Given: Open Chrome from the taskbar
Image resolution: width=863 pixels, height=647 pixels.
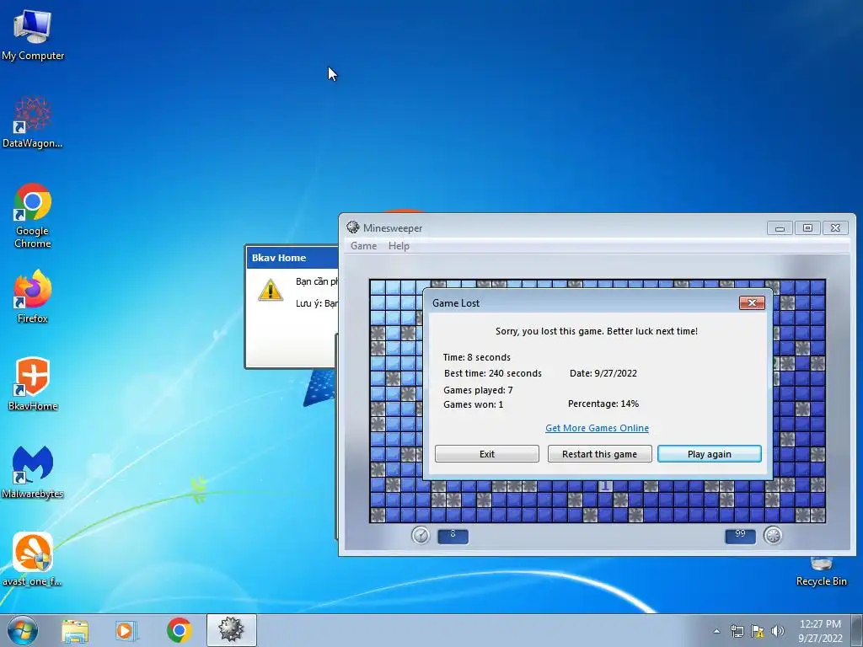Looking at the screenshot, I should click(x=179, y=630).
